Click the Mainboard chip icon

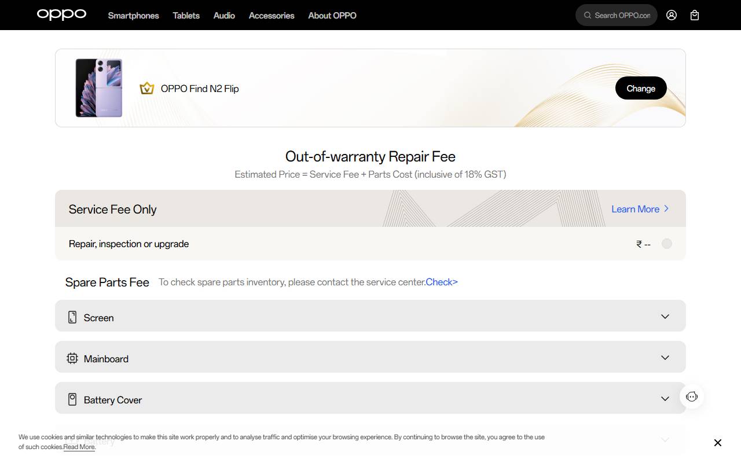[x=72, y=358]
